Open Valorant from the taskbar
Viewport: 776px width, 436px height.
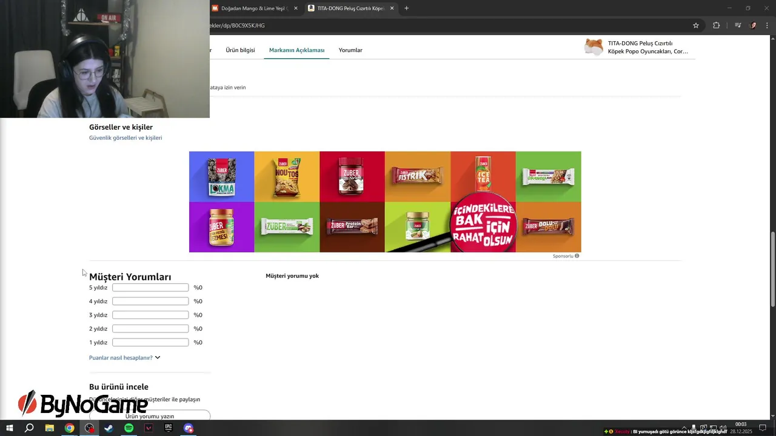[x=149, y=428]
